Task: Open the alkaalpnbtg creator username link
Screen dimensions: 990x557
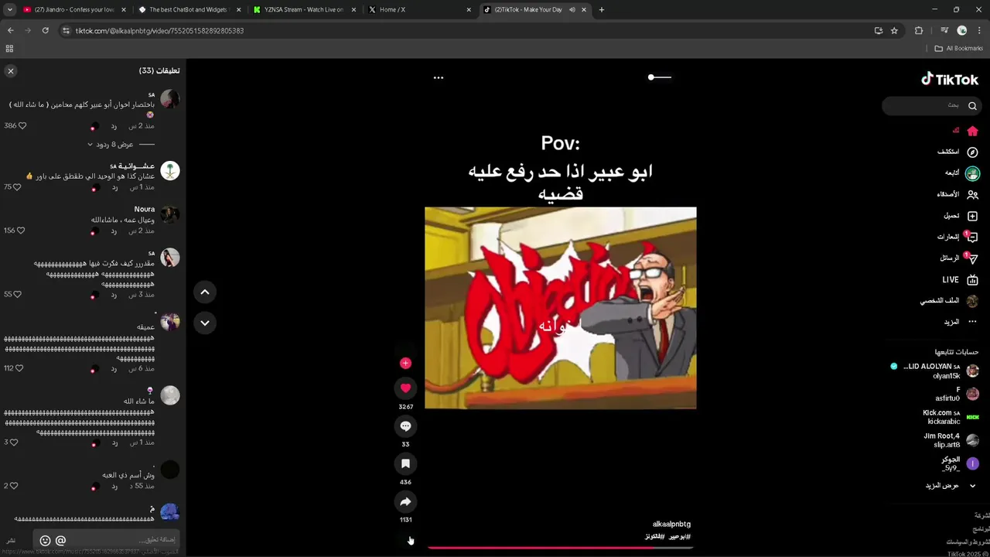Action: point(671,524)
